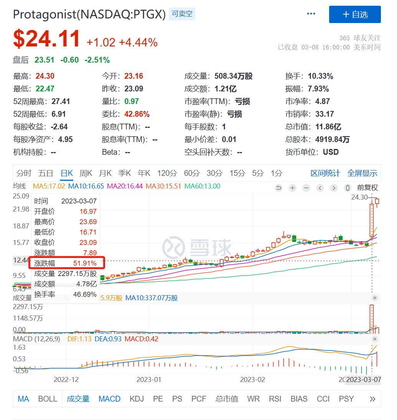Click the 涨跌幅 51.91% tooltip row
Image resolution: width=397 pixels, height=420 pixels.
pos(66,263)
